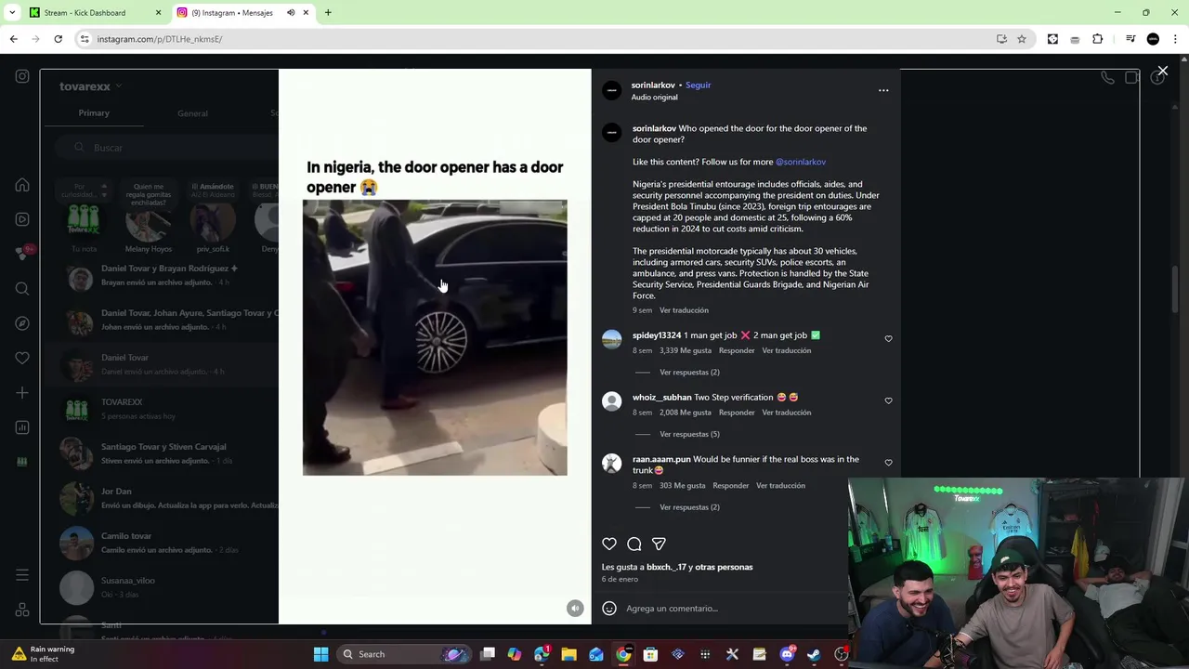Reply to whoiz__subhan's comment
This screenshot has height=669, width=1189.
point(737,413)
